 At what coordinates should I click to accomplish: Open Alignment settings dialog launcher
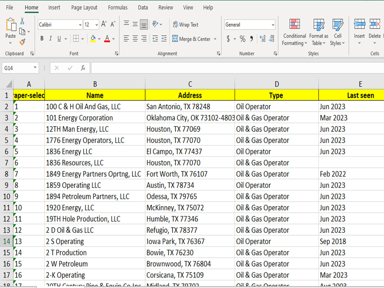click(x=218, y=53)
